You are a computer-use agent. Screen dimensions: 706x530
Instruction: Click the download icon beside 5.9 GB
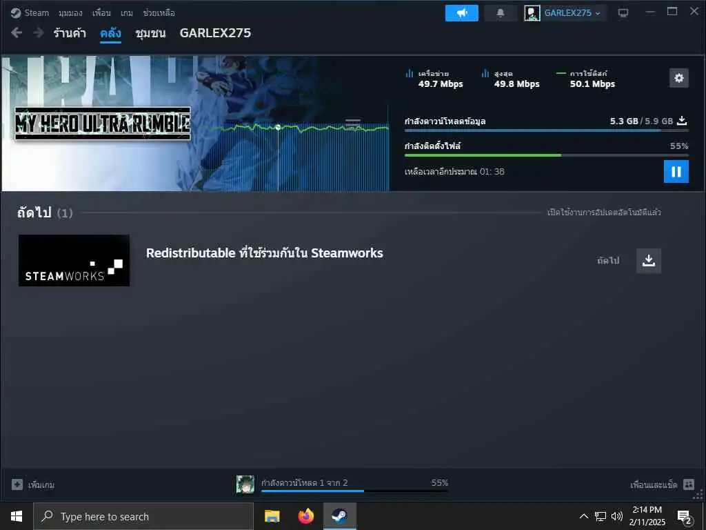coord(682,121)
